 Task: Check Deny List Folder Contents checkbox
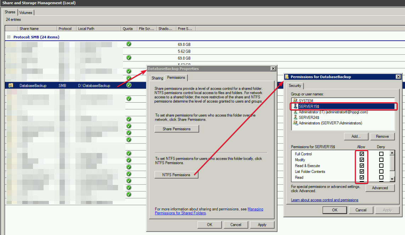[x=381, y=171]
